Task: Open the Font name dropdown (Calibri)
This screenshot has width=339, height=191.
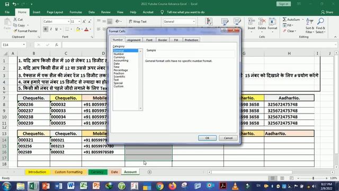Action: 68,21
